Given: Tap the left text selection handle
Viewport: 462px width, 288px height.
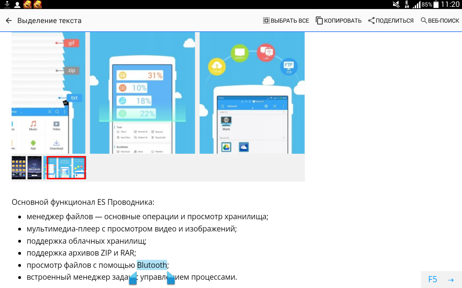Looking at the screenshot, I should click(x=133, y=279).
